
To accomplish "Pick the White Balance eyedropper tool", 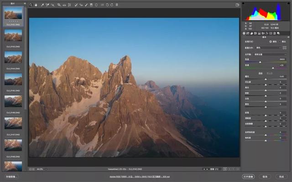I will pos(42,5).
